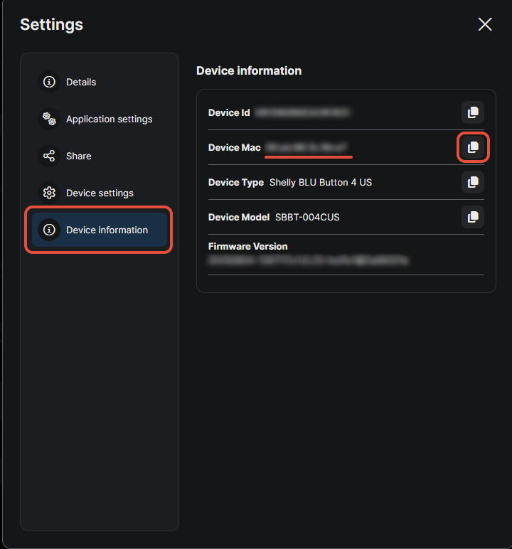Go to the Share section
The image size is (512, 549).
point(99,156)
